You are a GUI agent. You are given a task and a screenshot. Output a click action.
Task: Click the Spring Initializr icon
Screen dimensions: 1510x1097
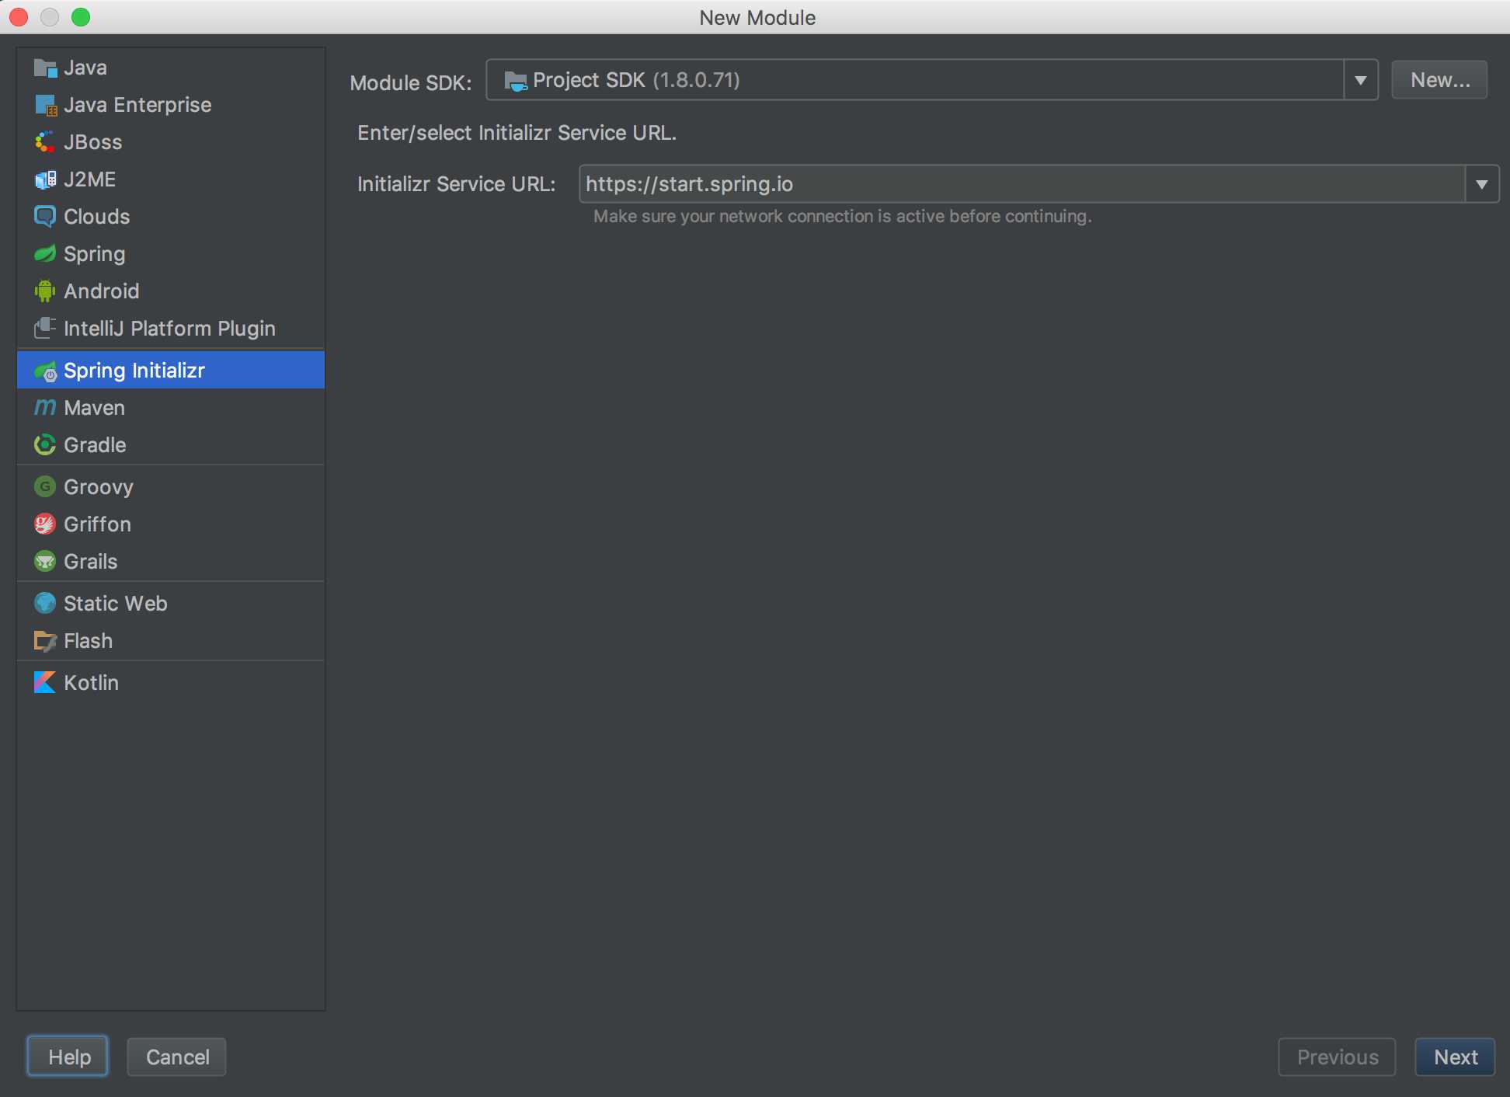pos(45,371)
